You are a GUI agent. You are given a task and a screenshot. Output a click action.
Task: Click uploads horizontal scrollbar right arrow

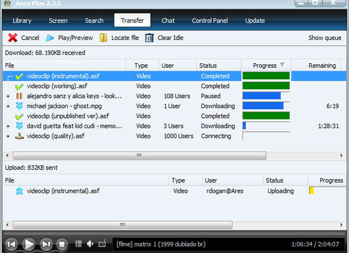tap(341, 225)
